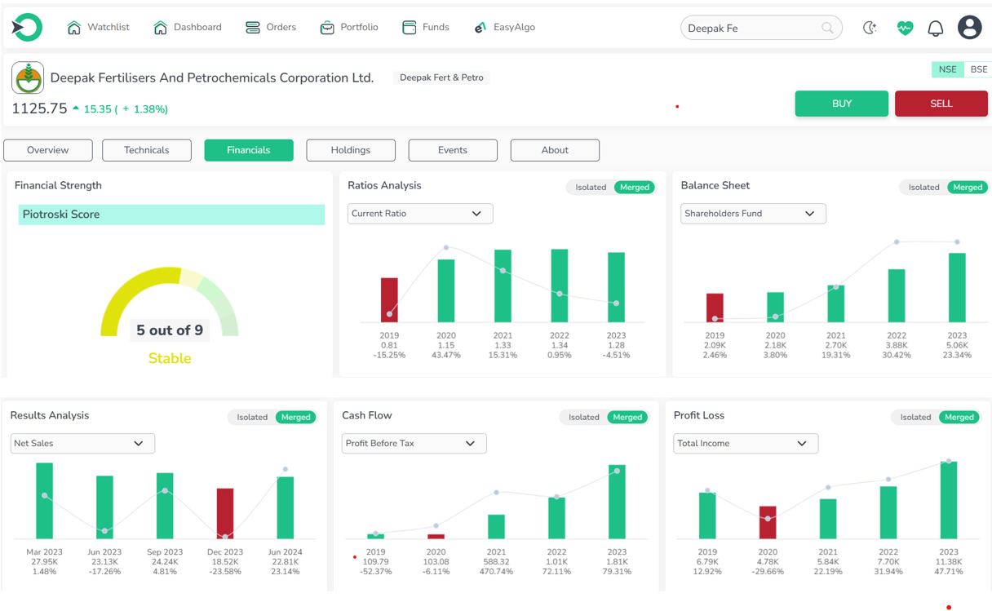Set Balance Sheet chart to Isolated
The height and width of the screenshot is (611, 992).
tap(923, 188)
